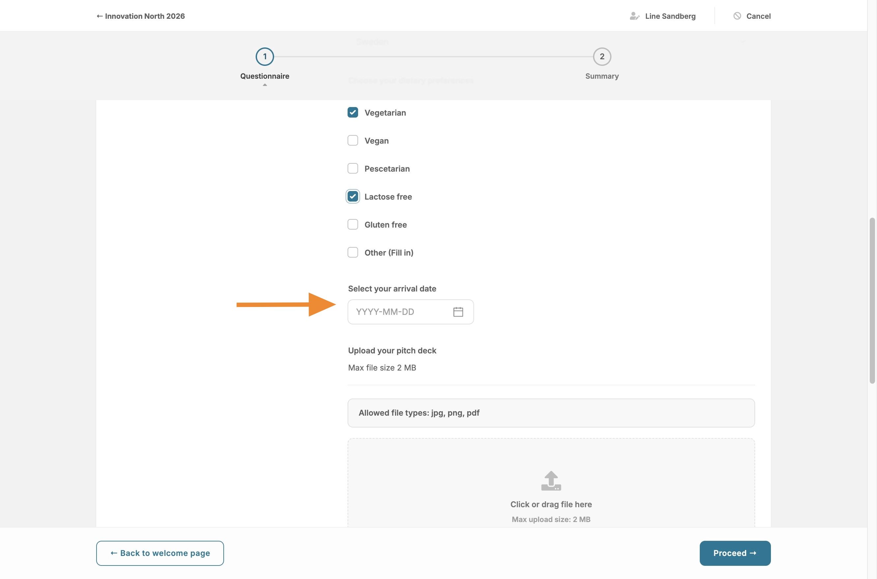Tick the Gluten free checkbox

click(353, 225)
